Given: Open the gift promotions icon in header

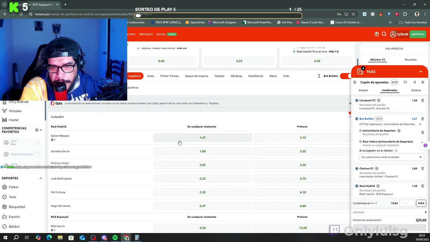Looking at the screenshot, I should click(377, 34).
